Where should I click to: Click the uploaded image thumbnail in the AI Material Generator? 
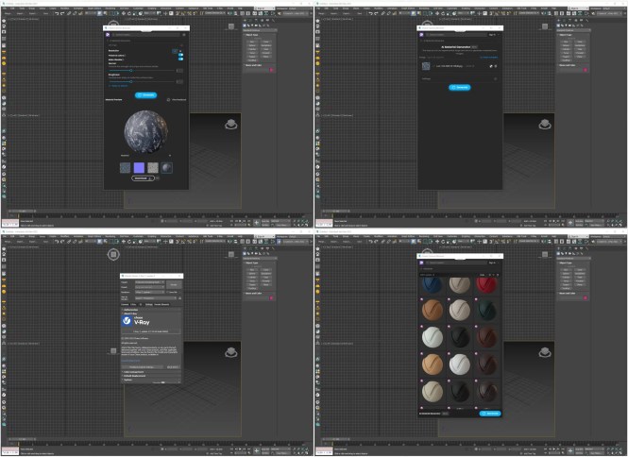(426, 66)
